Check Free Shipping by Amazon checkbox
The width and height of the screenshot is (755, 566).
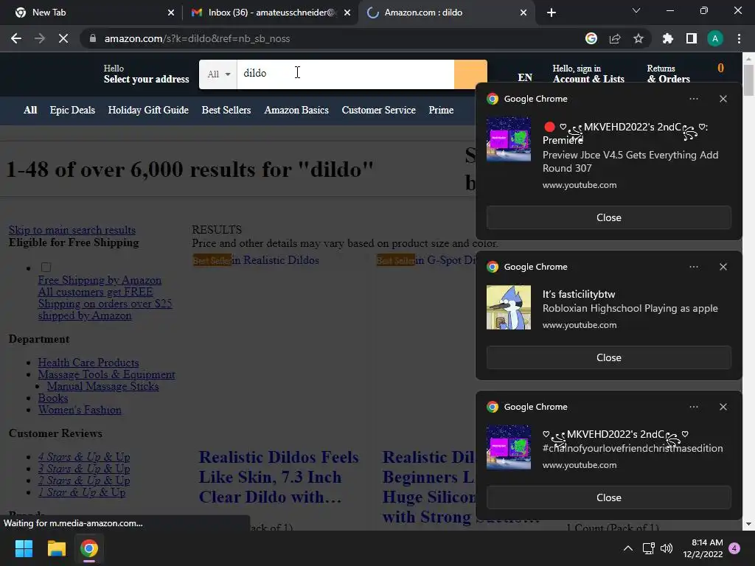tap(46, 267)
